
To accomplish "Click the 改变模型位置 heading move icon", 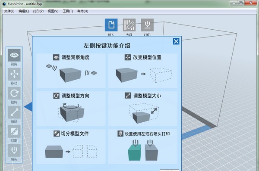I will click(128, 57).
